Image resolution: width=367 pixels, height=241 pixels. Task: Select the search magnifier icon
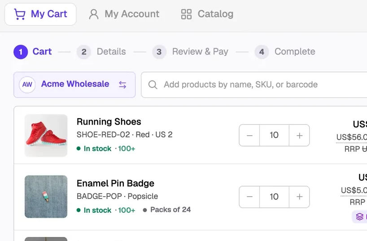[153, 85]
